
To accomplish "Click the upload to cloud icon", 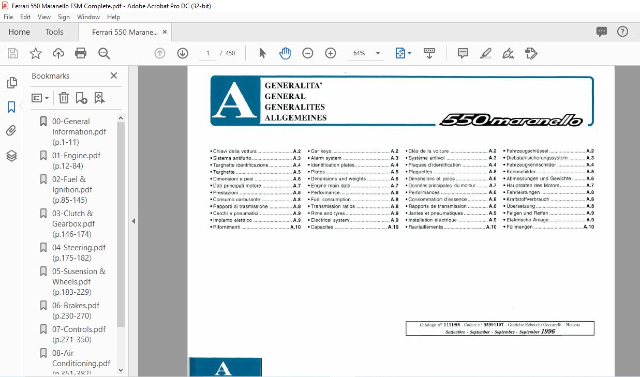I will 58,53.
